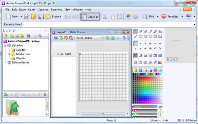Click the Paste clipboard icon

(119, 17)
